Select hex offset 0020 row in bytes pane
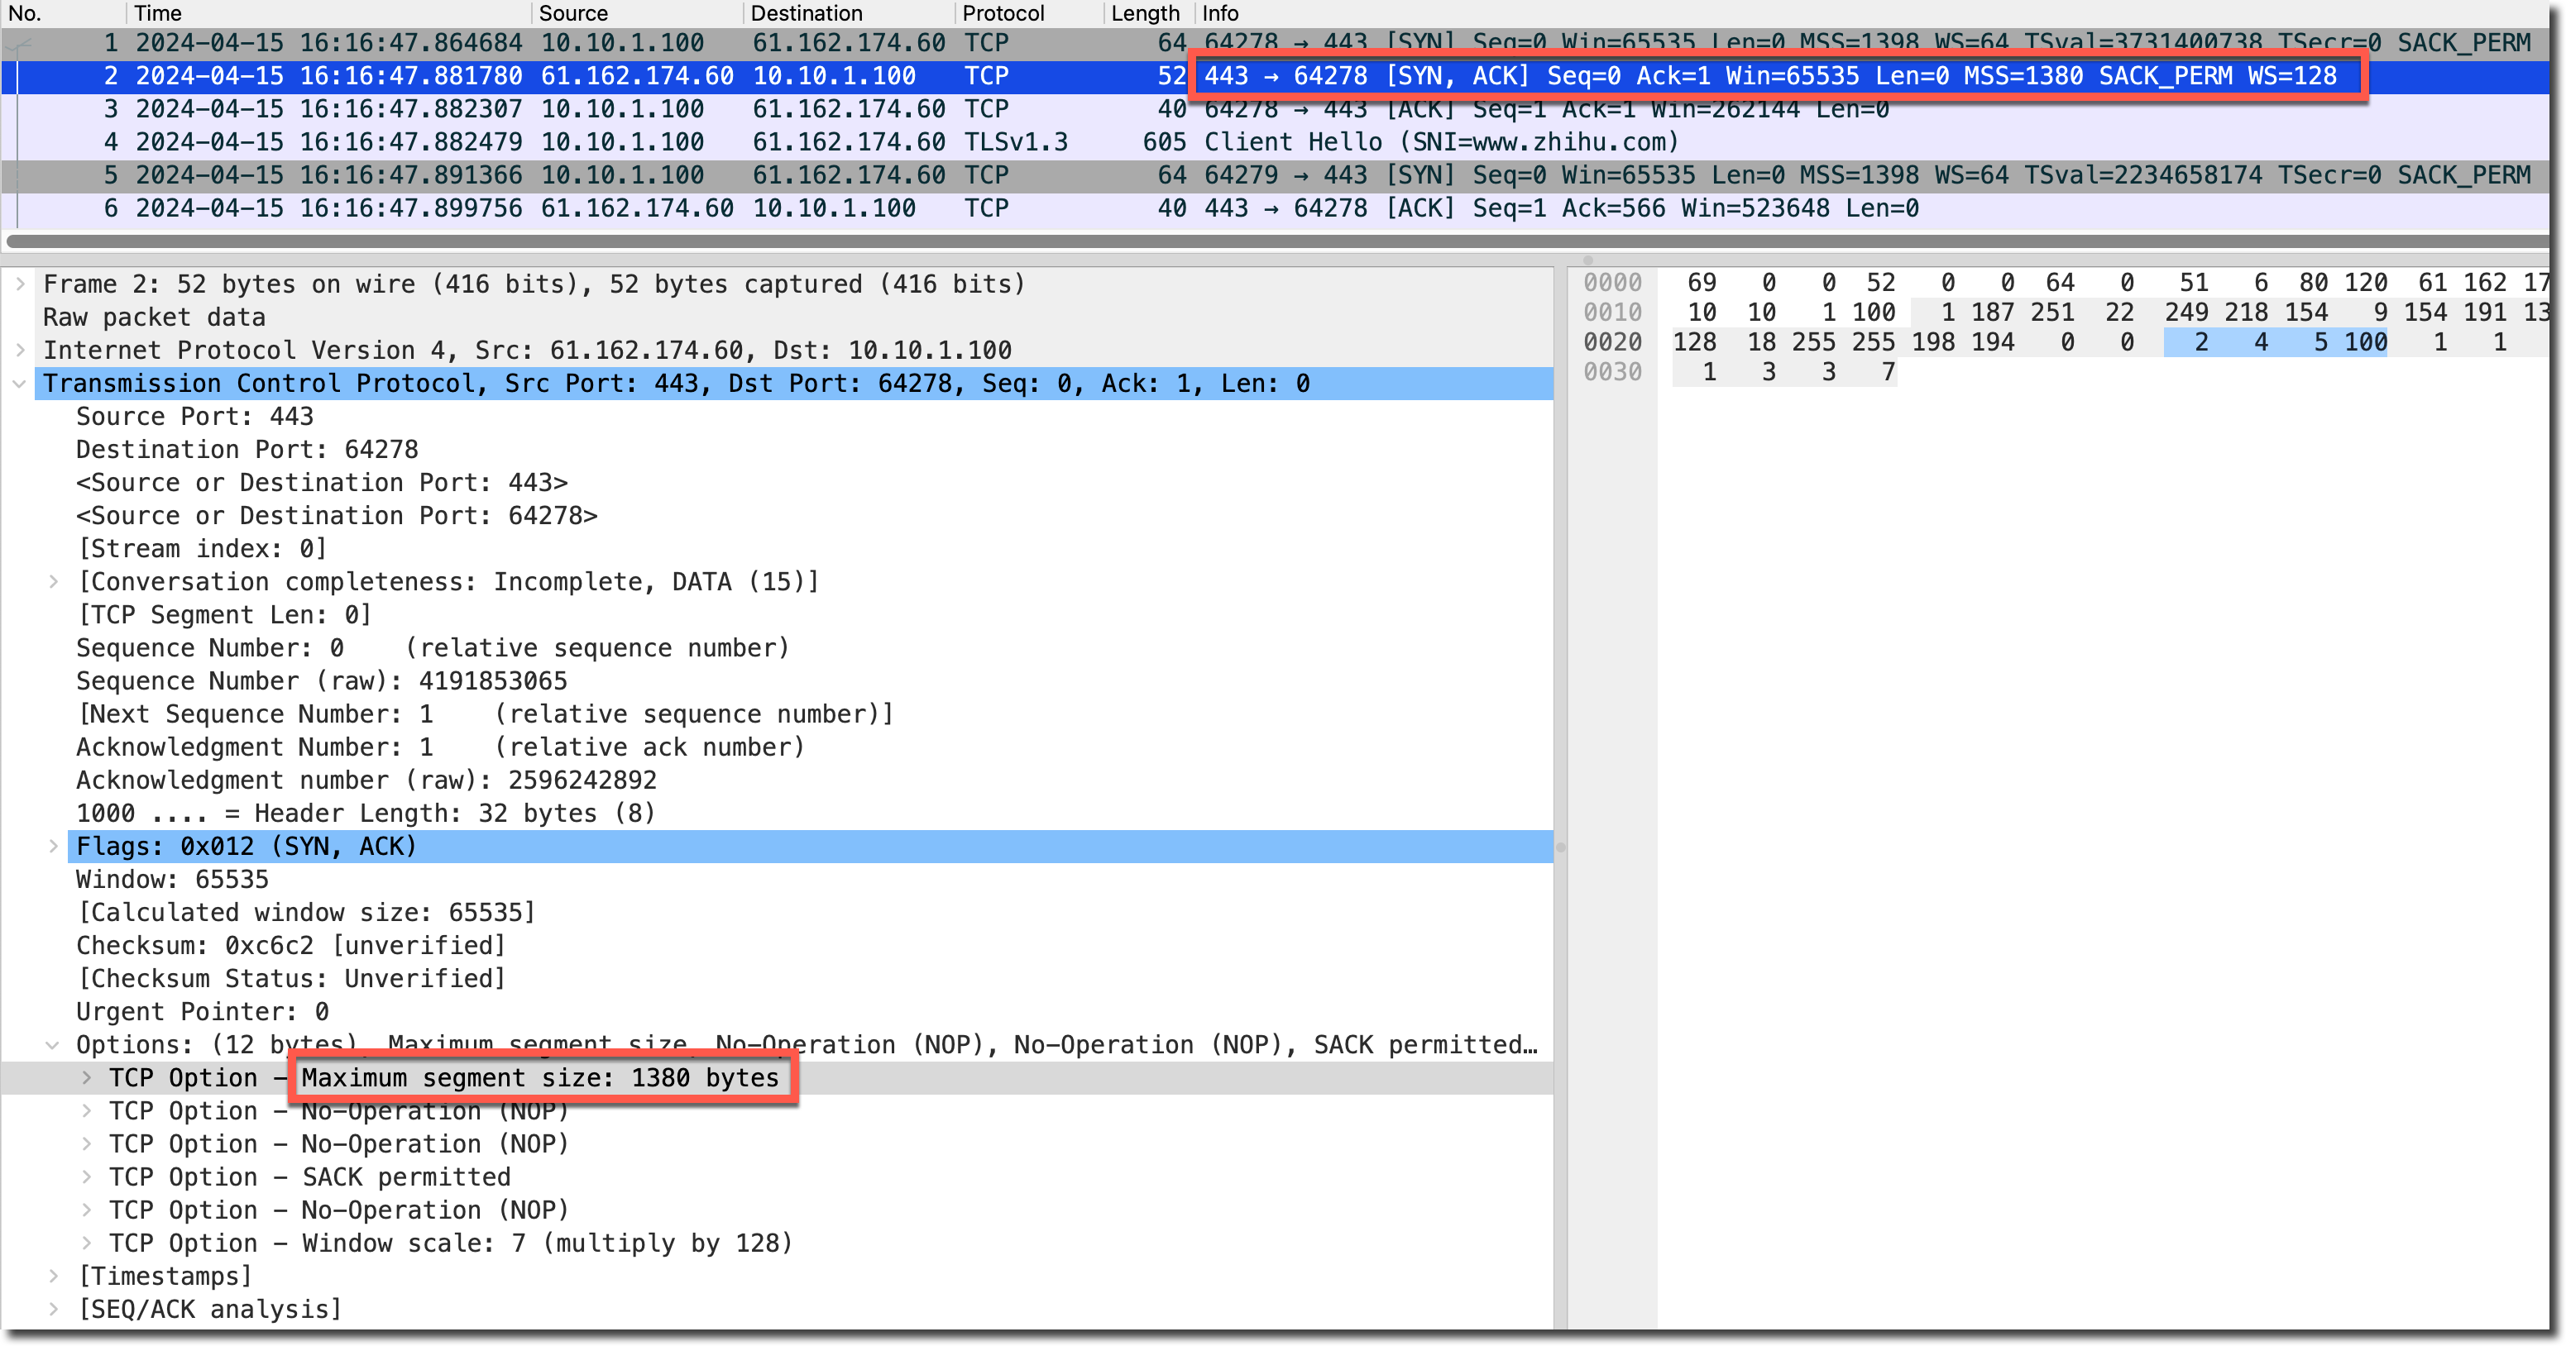This screenshot has width=2566, height=1346. tap(1611, 342)
